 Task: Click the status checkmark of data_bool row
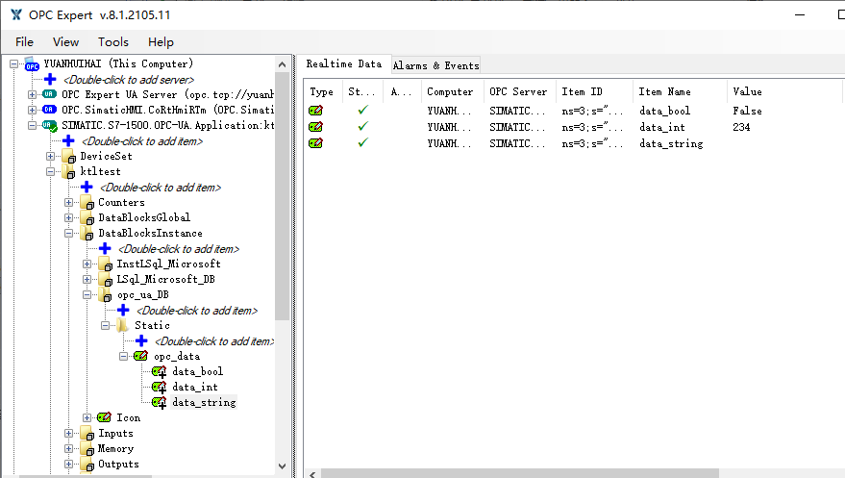363,110
